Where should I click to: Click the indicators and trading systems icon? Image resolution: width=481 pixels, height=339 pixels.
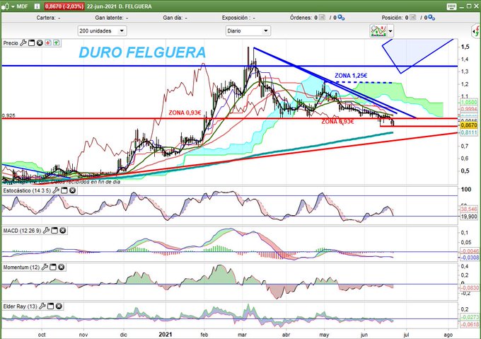coord(378,31)
